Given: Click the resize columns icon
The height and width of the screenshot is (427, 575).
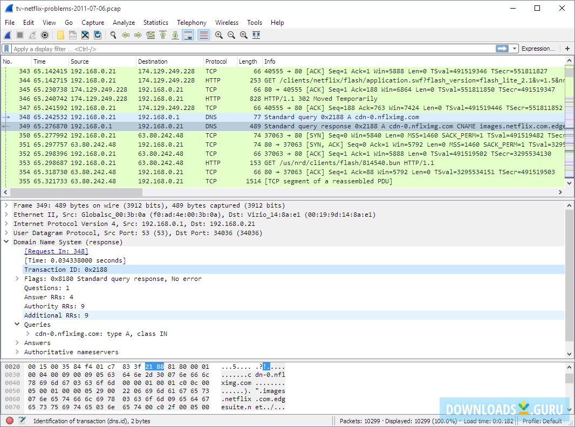Looking at the screenshot, I should coord(256,35).
